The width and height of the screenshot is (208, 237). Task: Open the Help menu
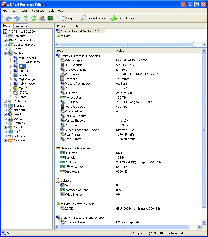[x=60, y=11]
